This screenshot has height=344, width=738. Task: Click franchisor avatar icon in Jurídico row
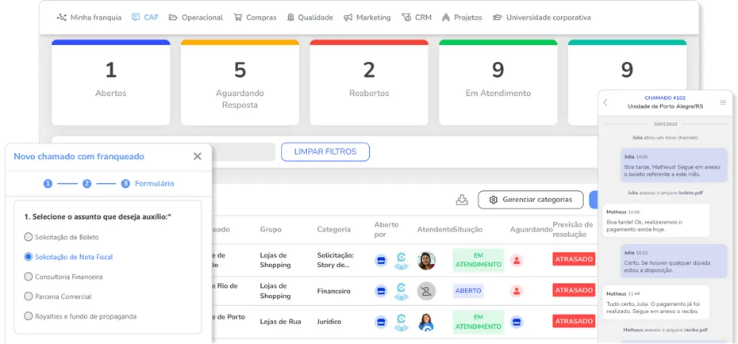point(401,323)
